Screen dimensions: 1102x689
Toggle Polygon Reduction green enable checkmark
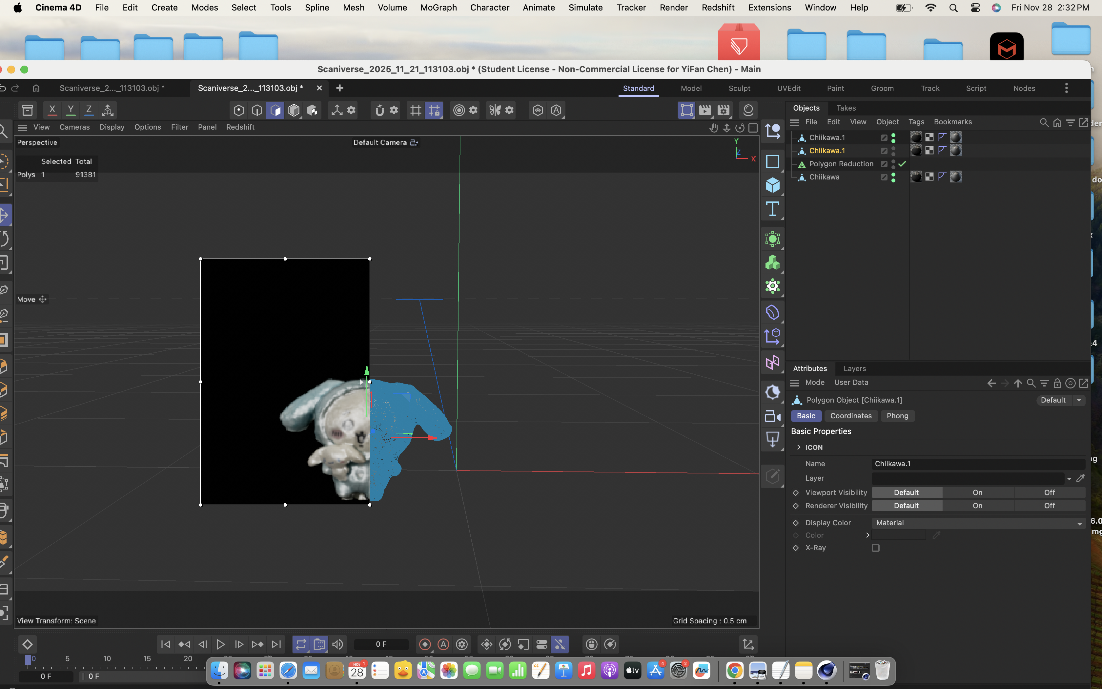(902, 164)
